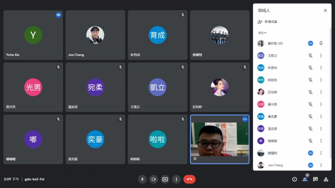Open the activities icon

click(326, 179)
